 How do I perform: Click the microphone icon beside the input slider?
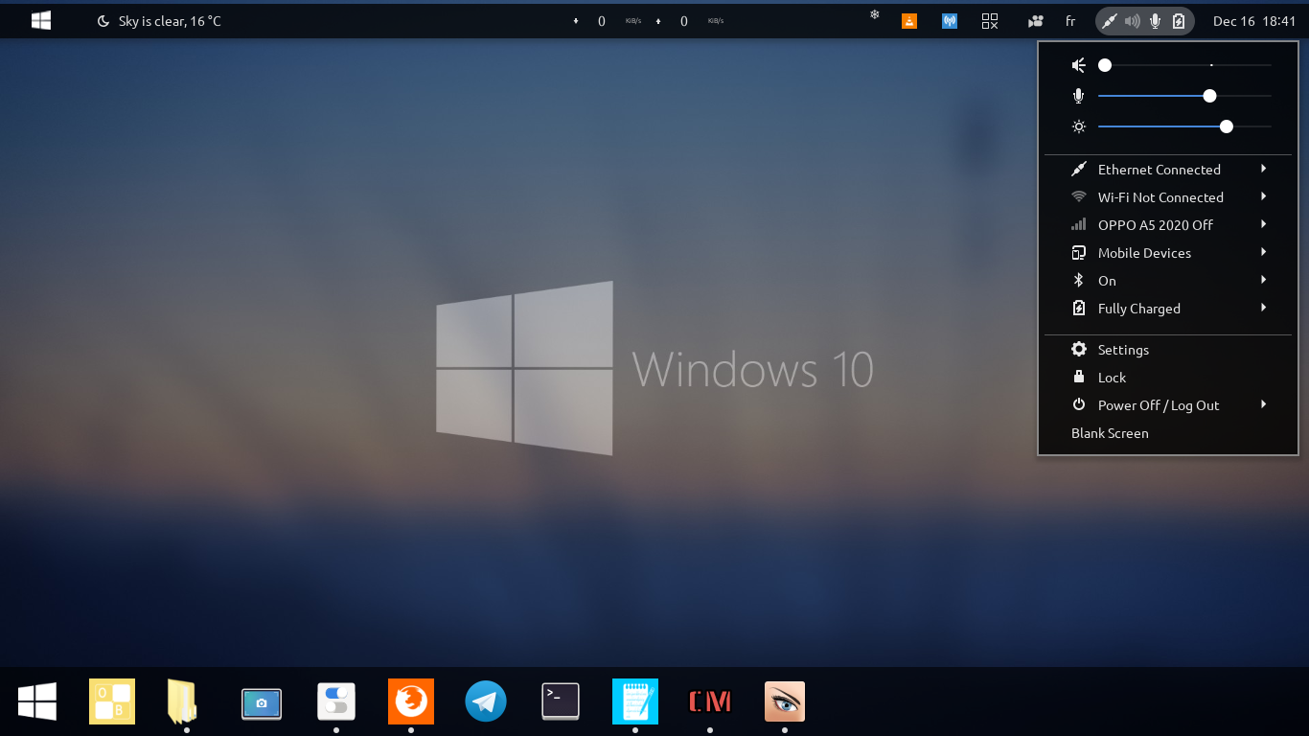tap(1079, 96)
